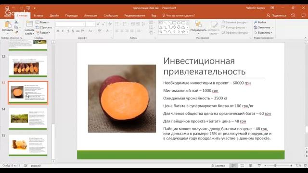Viewport: 308px width, 173px height.
Task: Click the Format Painter brush icon
Action: pyautogui.click(x=16, y=32)
